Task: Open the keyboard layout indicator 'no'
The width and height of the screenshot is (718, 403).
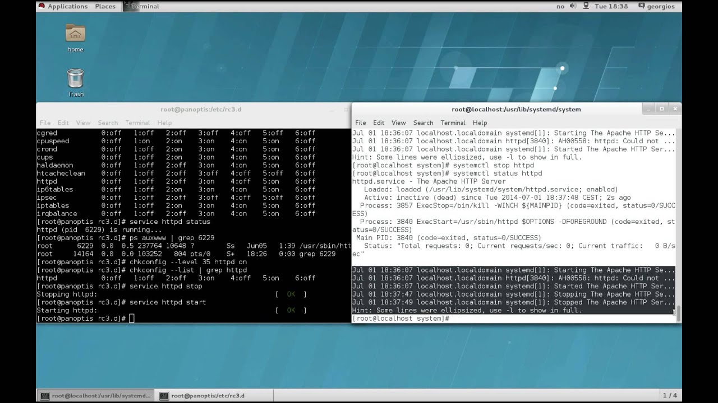Action: pos(560,6)
